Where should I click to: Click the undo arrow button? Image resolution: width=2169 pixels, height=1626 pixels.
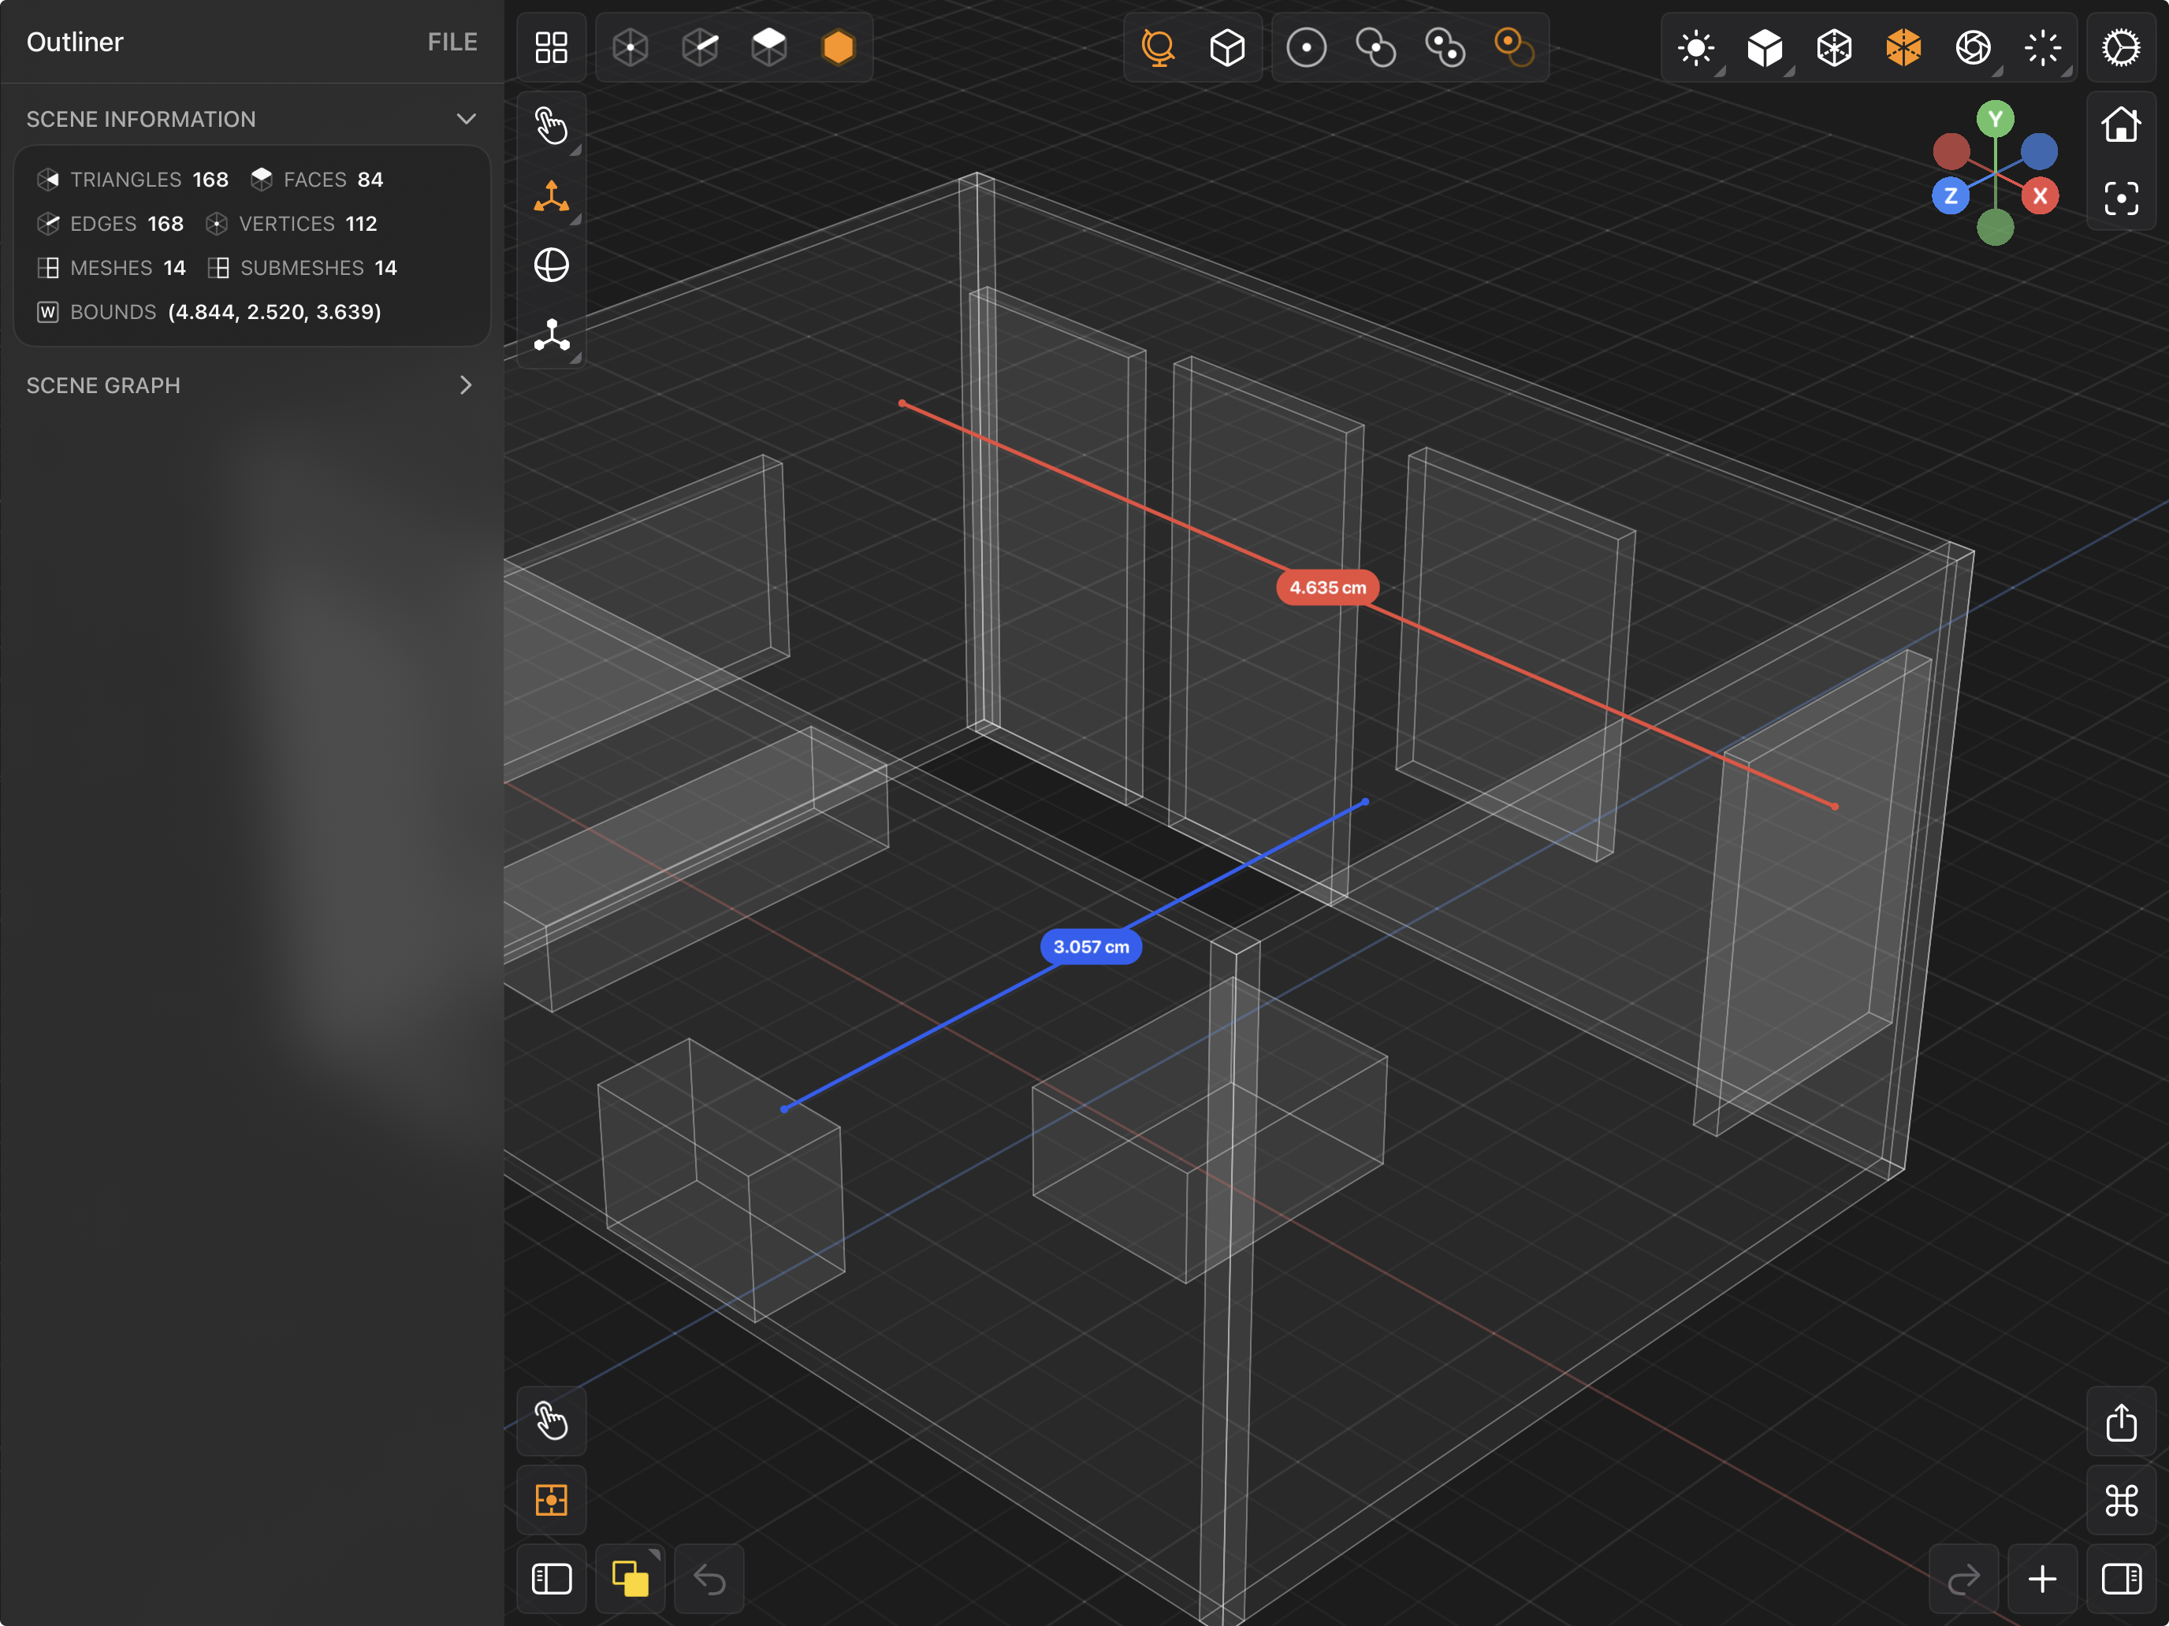point(709,1579)
